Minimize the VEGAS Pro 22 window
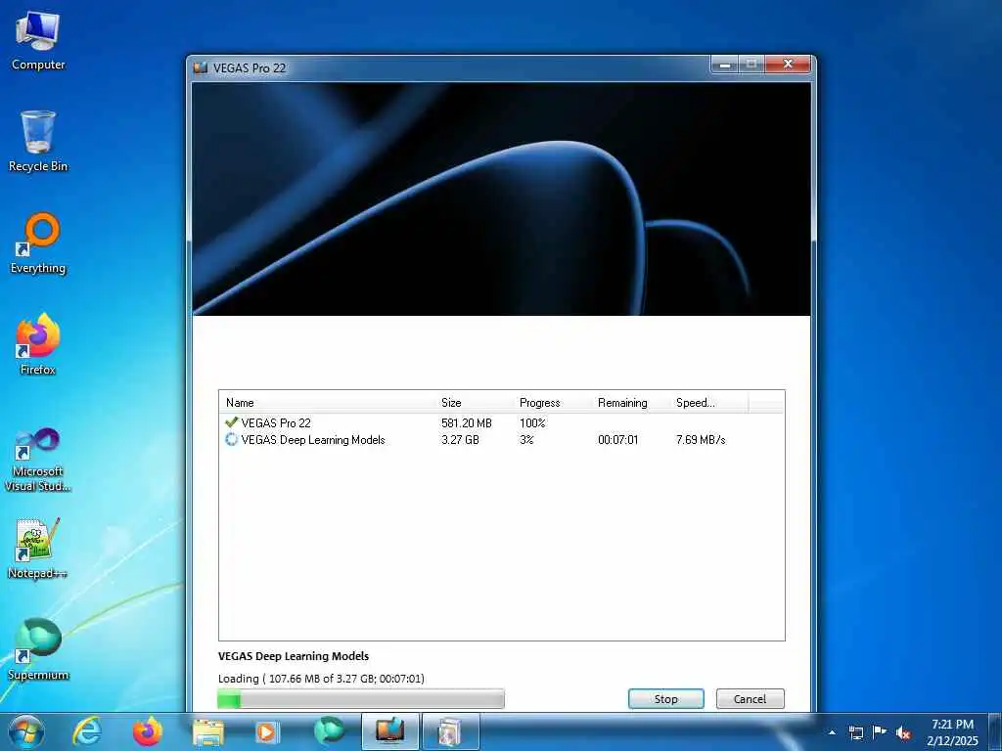This screenshot has height=751, width=1002. click(x=725, y=65)
